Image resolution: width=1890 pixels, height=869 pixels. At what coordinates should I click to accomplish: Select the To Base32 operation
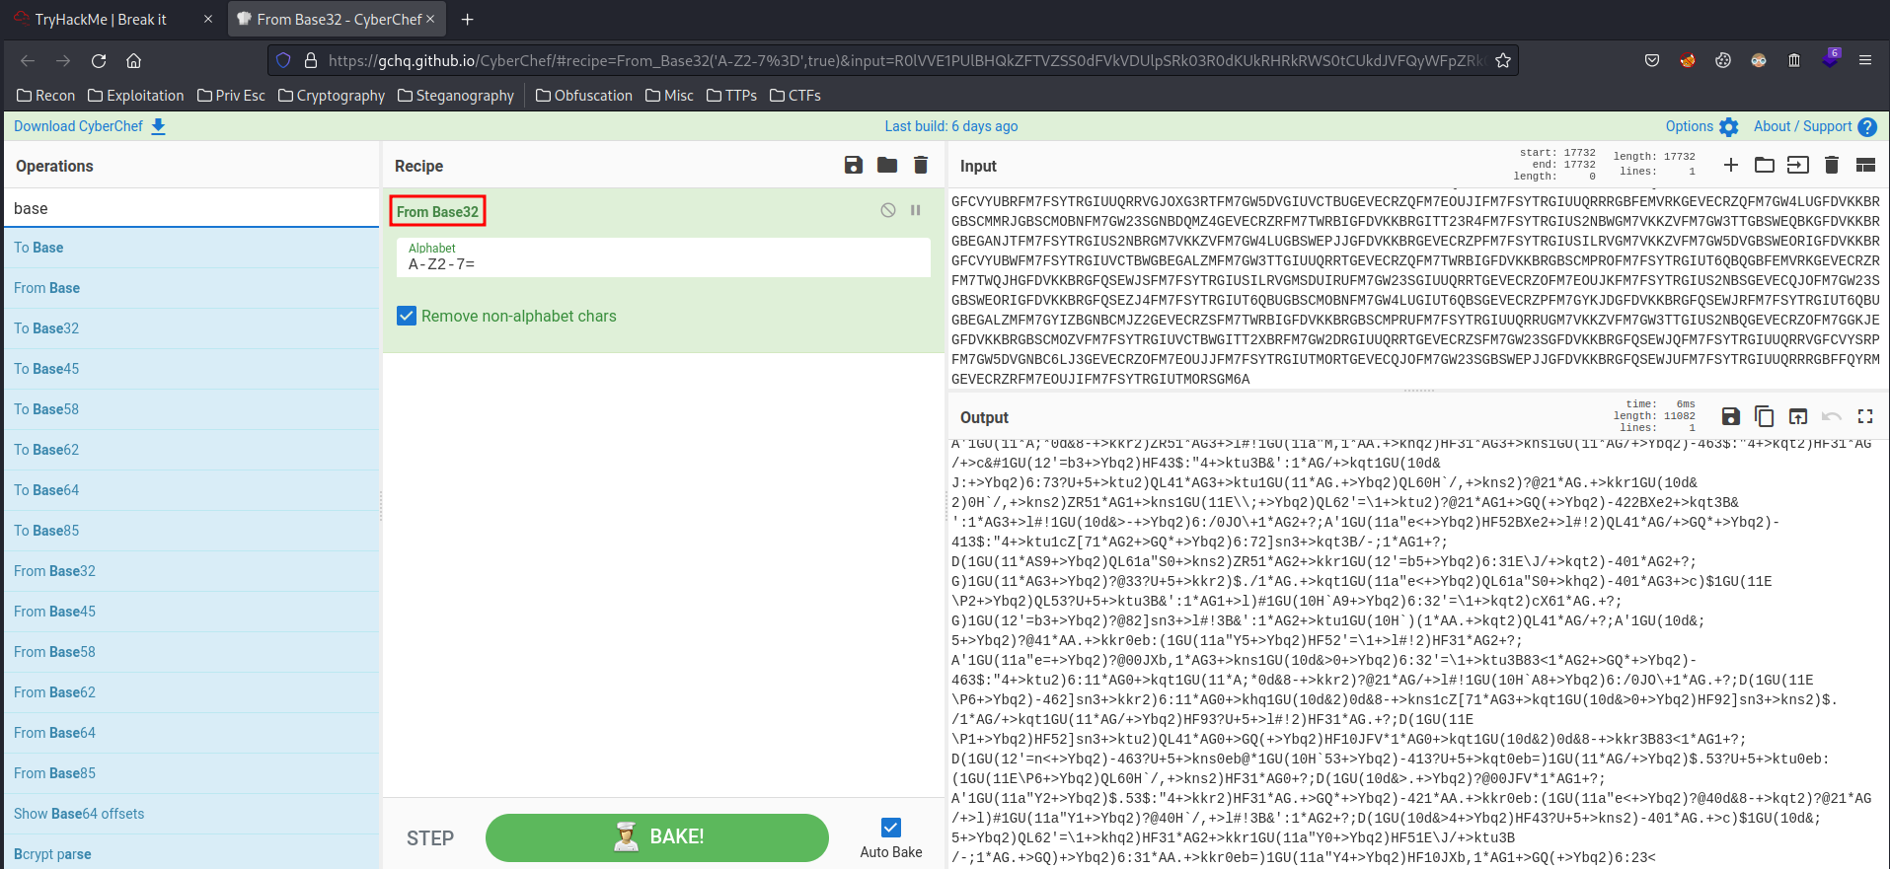(191, 328)
